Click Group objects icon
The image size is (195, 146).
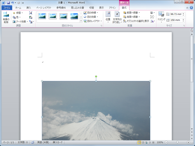click(x=152, y=17)
